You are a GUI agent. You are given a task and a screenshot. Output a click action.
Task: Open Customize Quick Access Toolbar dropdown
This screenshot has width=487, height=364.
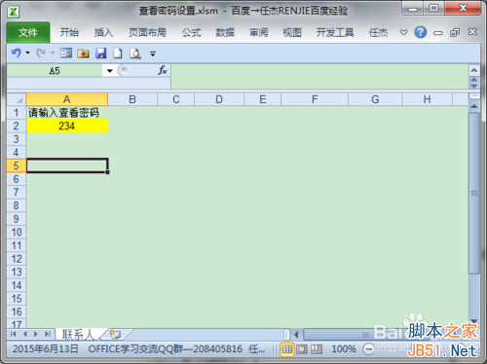click(x=153, y=54)
